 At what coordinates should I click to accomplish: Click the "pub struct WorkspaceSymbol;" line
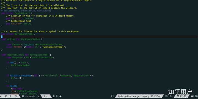point(18,34)
